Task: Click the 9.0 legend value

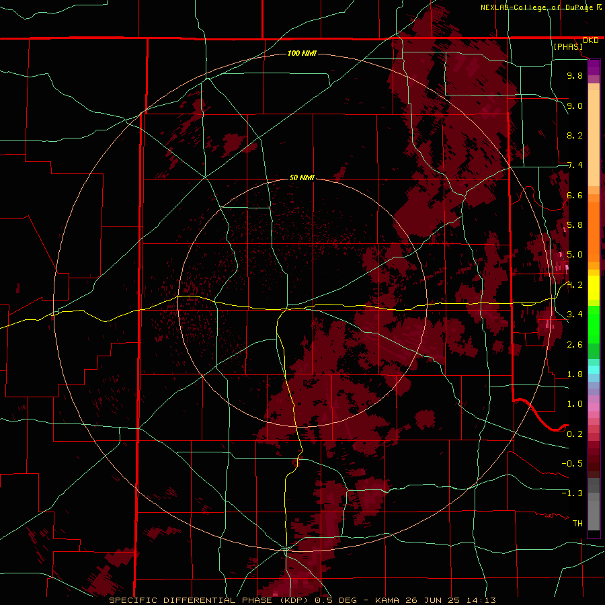Action: click(575, 106)
